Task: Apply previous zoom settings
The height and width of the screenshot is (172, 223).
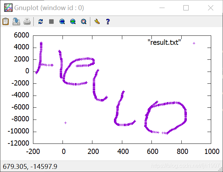Action: pyautogui.click(x=62, y=22)
